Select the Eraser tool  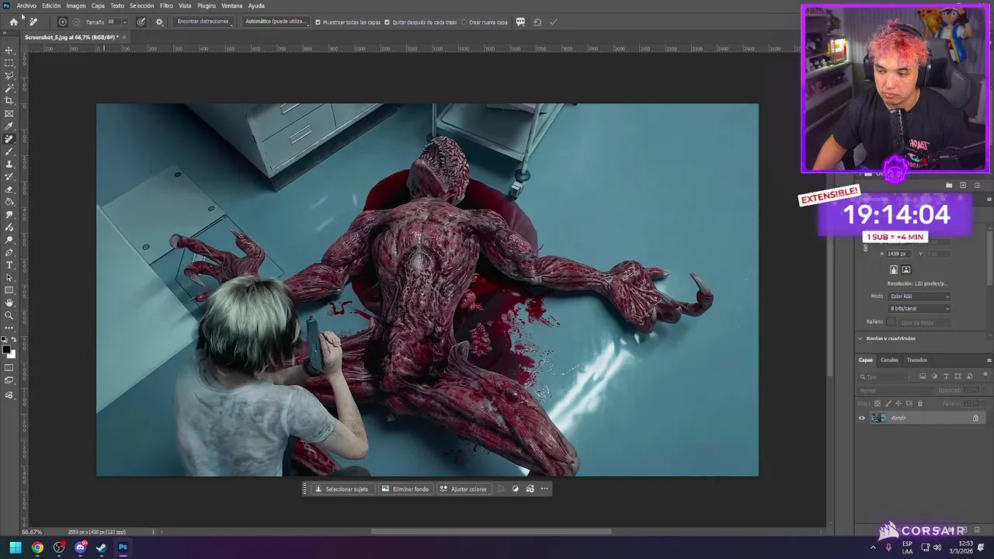tap(9, 189)
